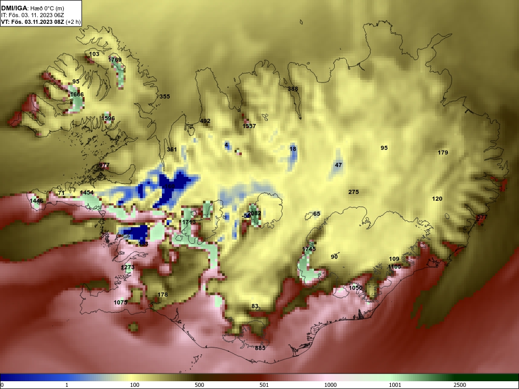Click the 1446 height label
The height and width of the screenshot is (389, 519).
(36, 201)
